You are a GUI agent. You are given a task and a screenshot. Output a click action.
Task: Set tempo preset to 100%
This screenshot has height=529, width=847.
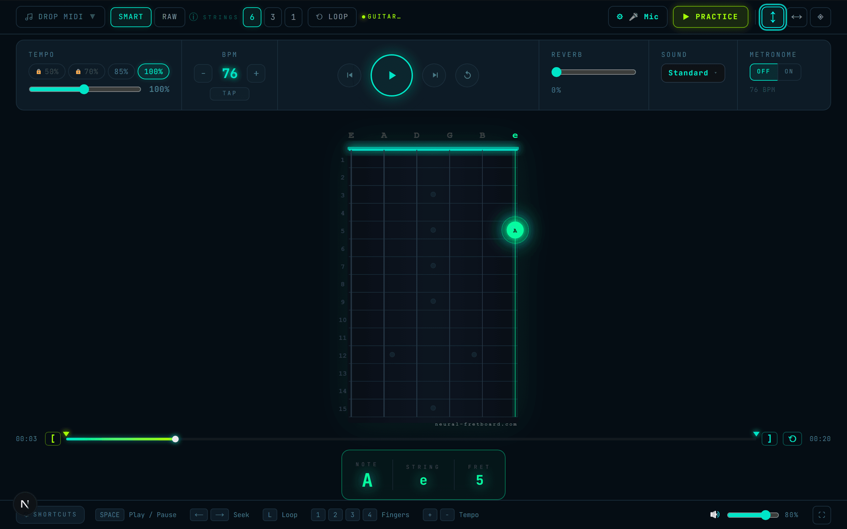[x=153, y=72]
